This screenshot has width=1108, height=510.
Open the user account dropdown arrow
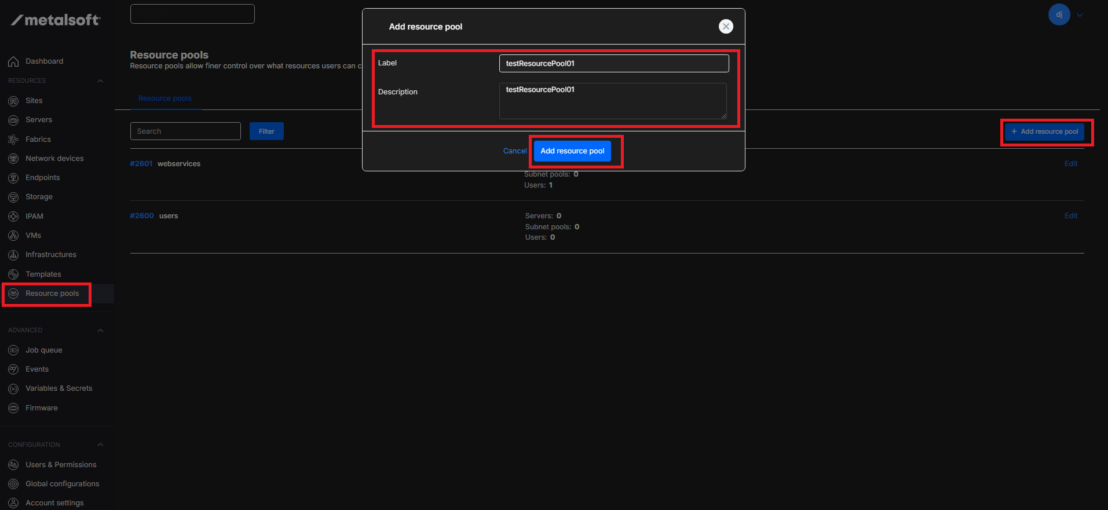pyautogui.click(x=1080, y=15)
